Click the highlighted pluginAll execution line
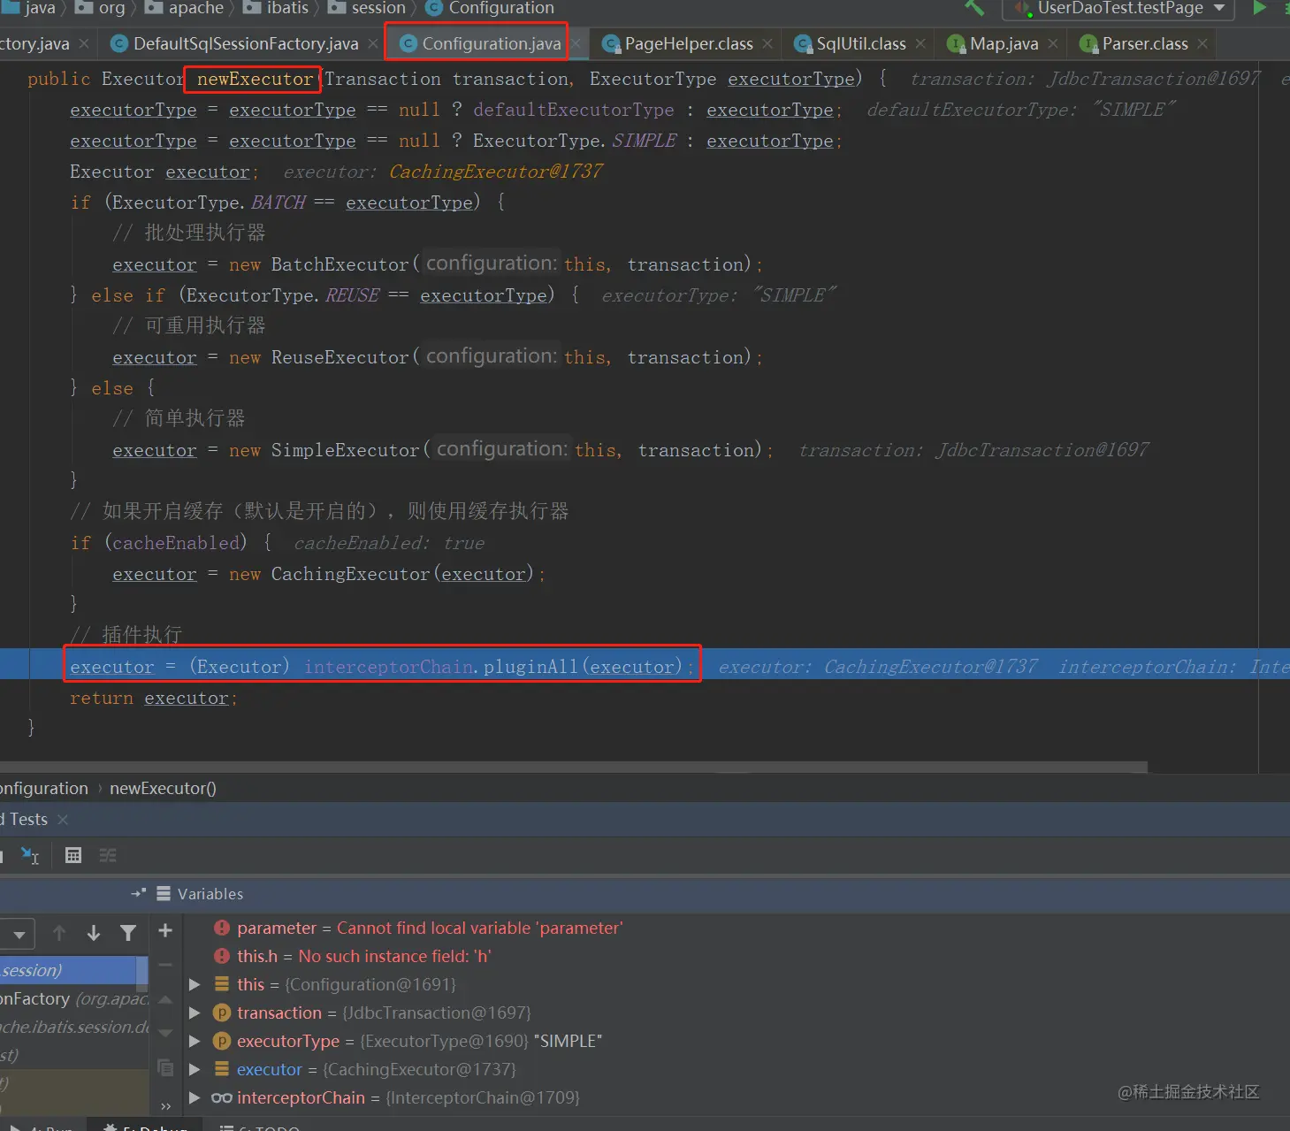Screen dimensions: 1290x1131 tap(382, 667)
